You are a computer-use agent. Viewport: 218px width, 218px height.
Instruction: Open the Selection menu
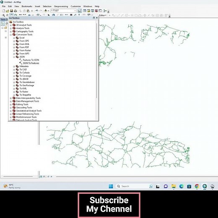pyautogui.click(x=47, y=6)
